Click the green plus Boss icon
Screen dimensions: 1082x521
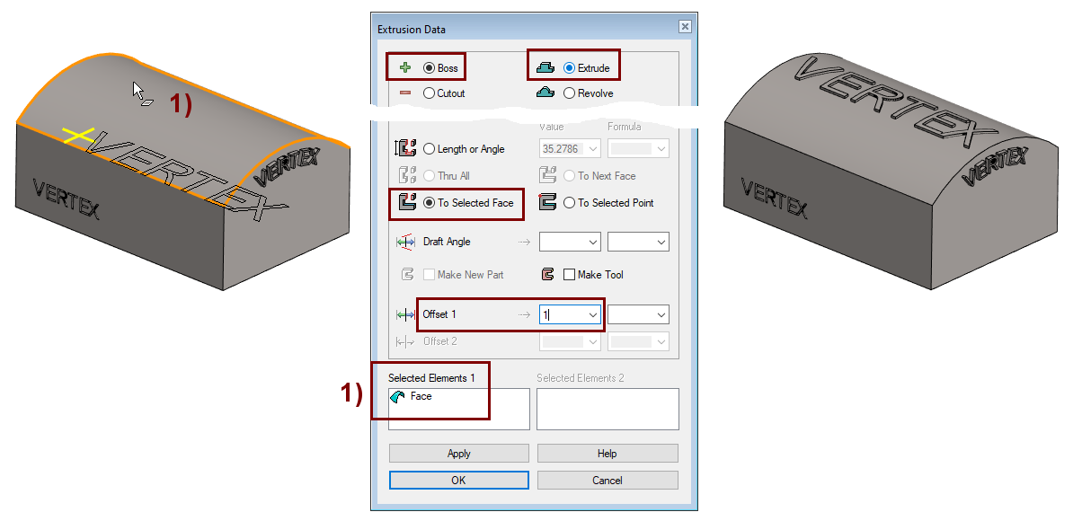[x=405, y=67]
